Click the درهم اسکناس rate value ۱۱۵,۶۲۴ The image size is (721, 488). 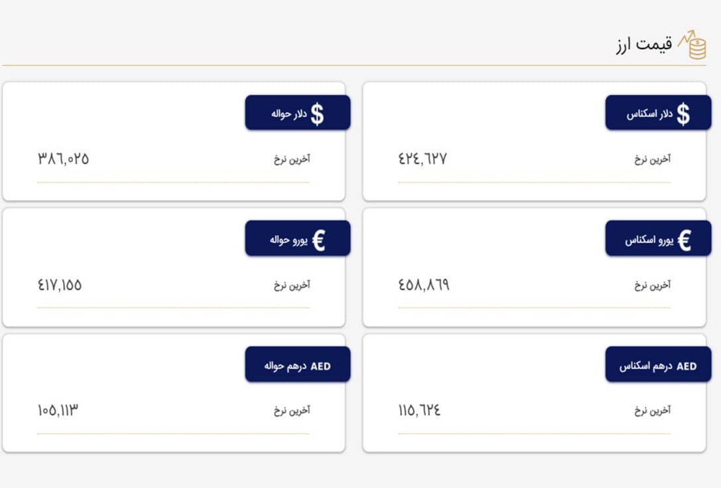click(419, 410)
